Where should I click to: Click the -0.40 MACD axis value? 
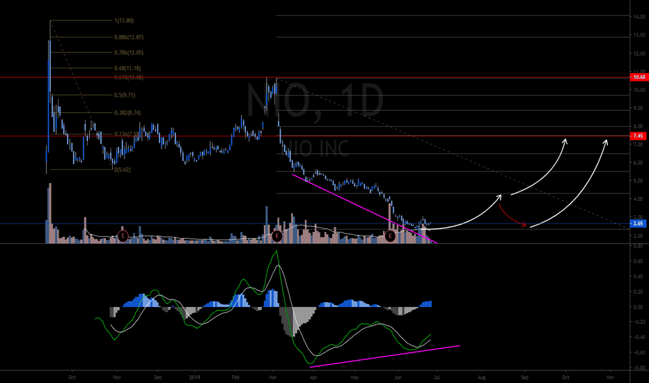639,338
